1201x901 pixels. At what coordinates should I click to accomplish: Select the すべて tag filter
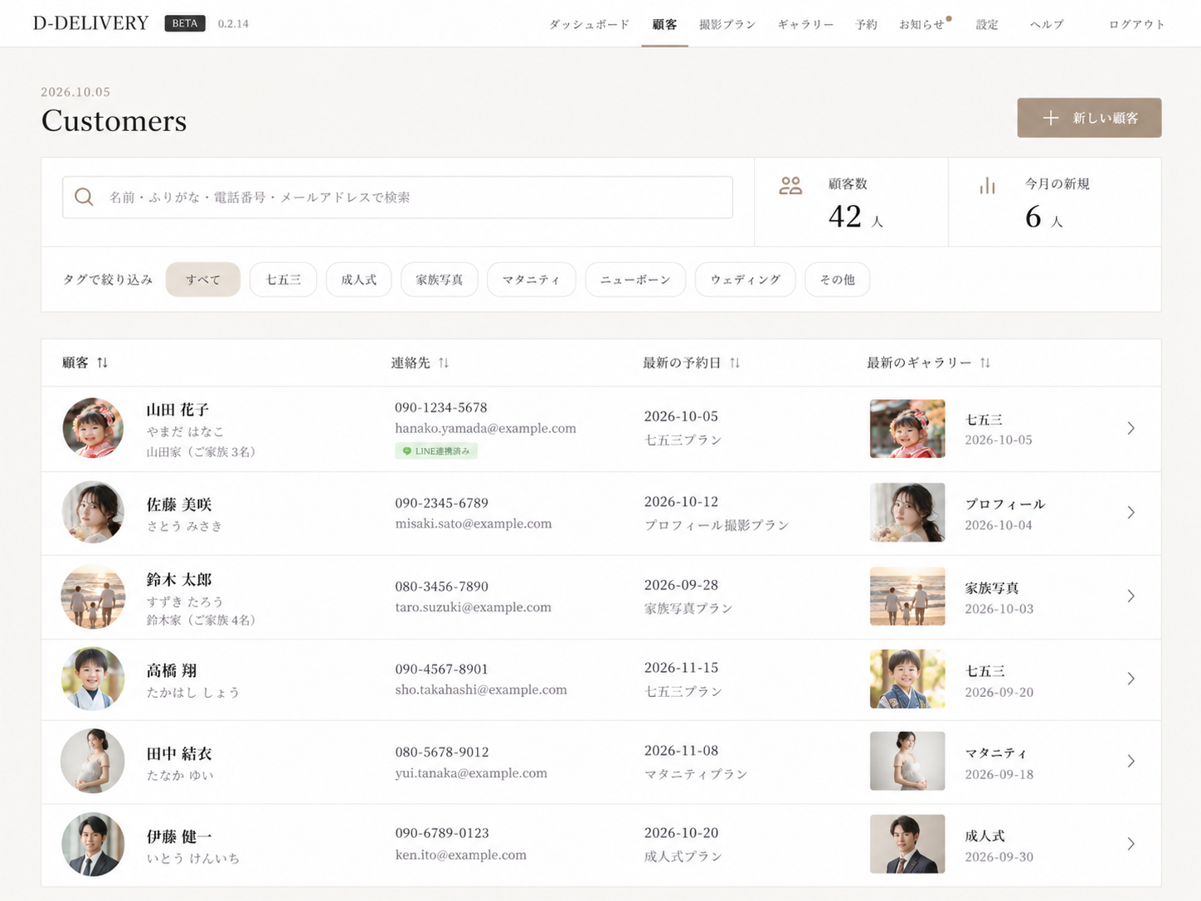203,280
